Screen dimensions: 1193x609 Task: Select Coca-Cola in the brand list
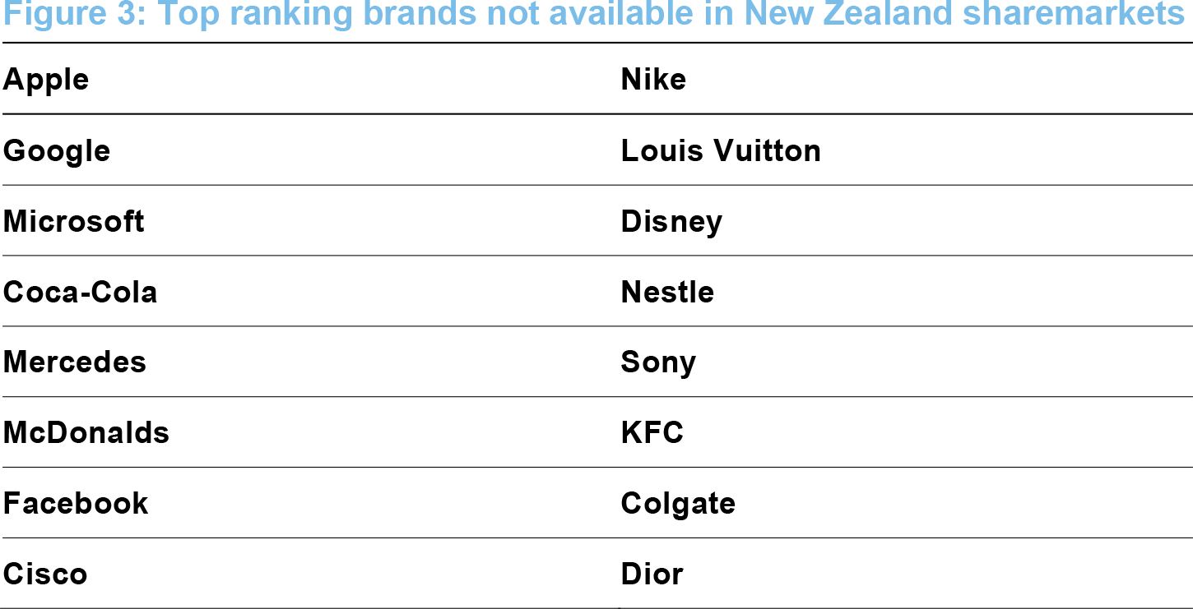coord(80,293)
